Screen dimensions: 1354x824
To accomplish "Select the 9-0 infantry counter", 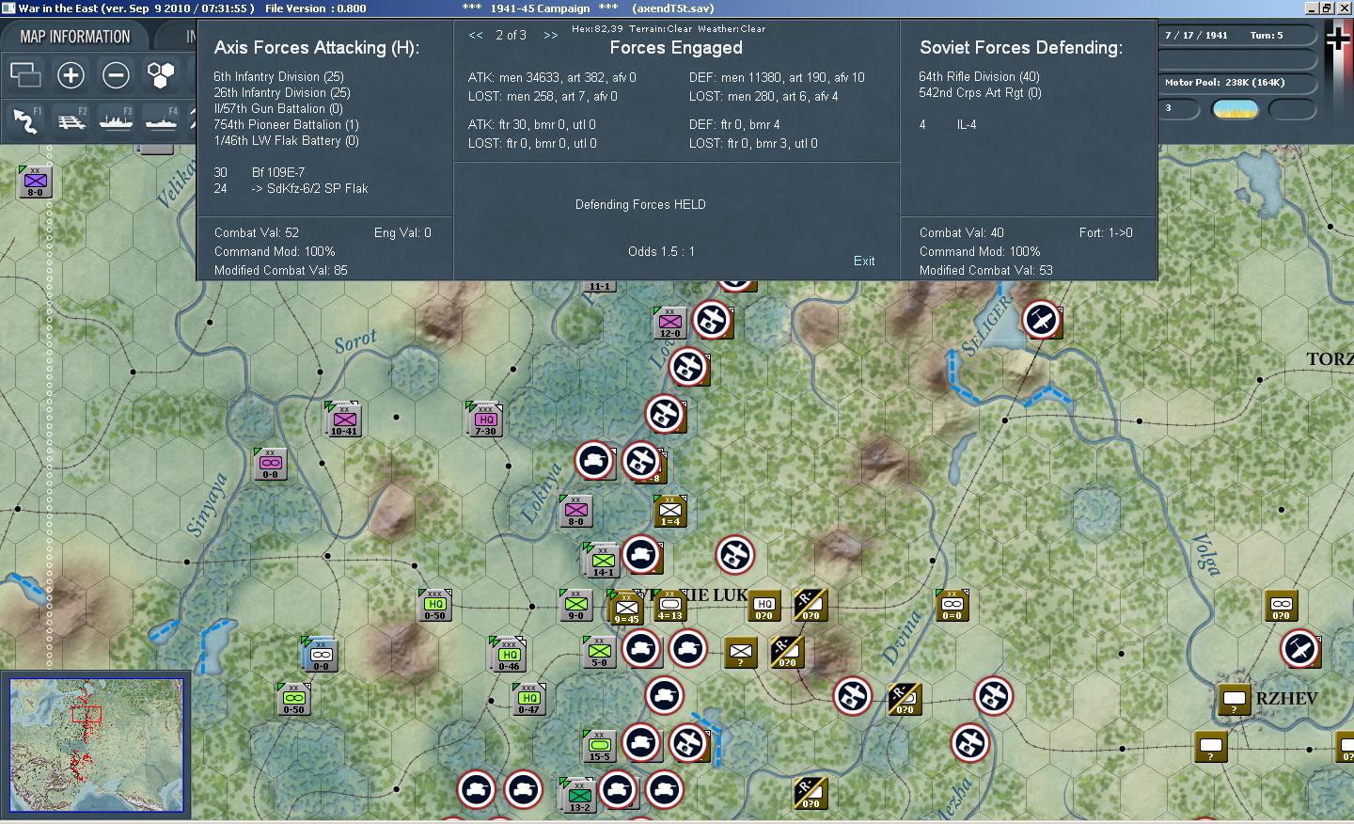I will pos(575,605).
